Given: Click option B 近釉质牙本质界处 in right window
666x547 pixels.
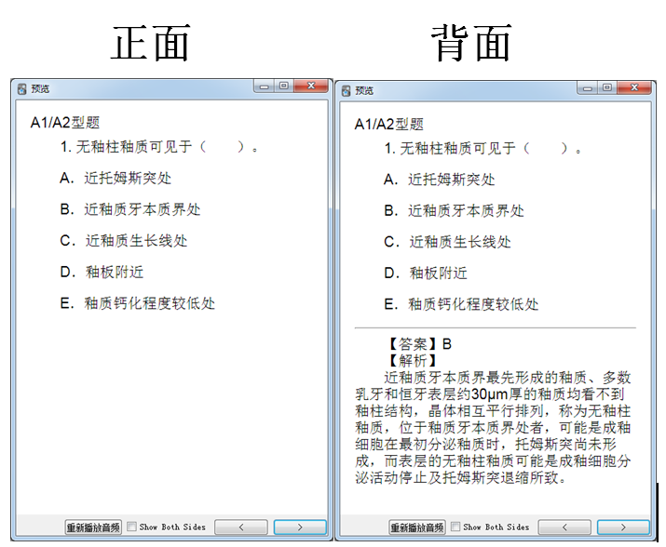Looking at the screenshot, I should (x=454, y=210).
